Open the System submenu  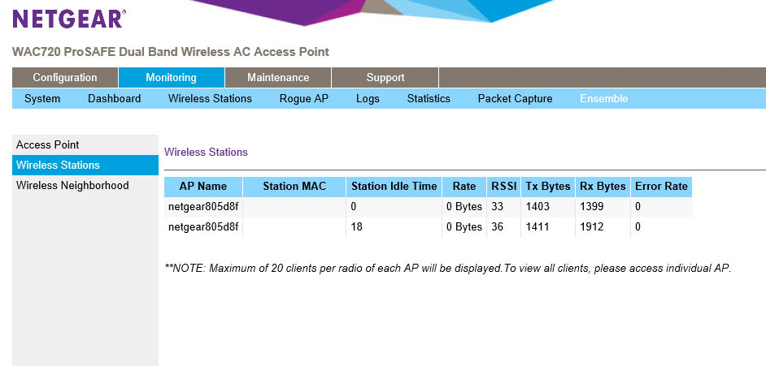[x=42, y=98]
